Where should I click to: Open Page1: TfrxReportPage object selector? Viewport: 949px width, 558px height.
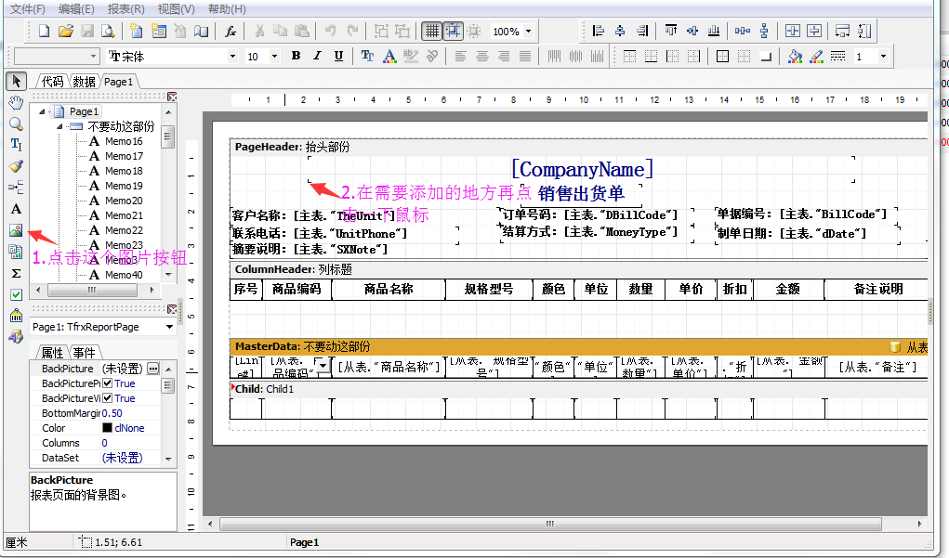(x=102, y=327)
